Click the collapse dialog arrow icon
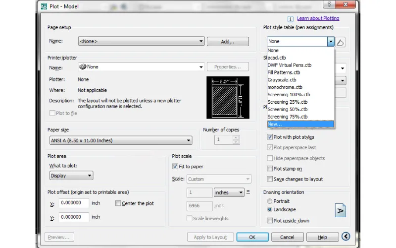396x248 pixels. (x=346, y=237)
